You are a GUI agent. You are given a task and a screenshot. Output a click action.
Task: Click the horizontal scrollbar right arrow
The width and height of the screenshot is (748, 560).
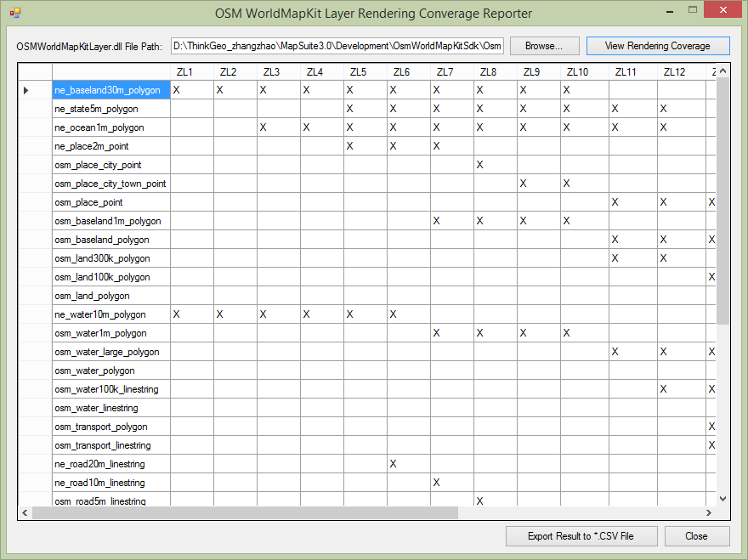point(708,513)
